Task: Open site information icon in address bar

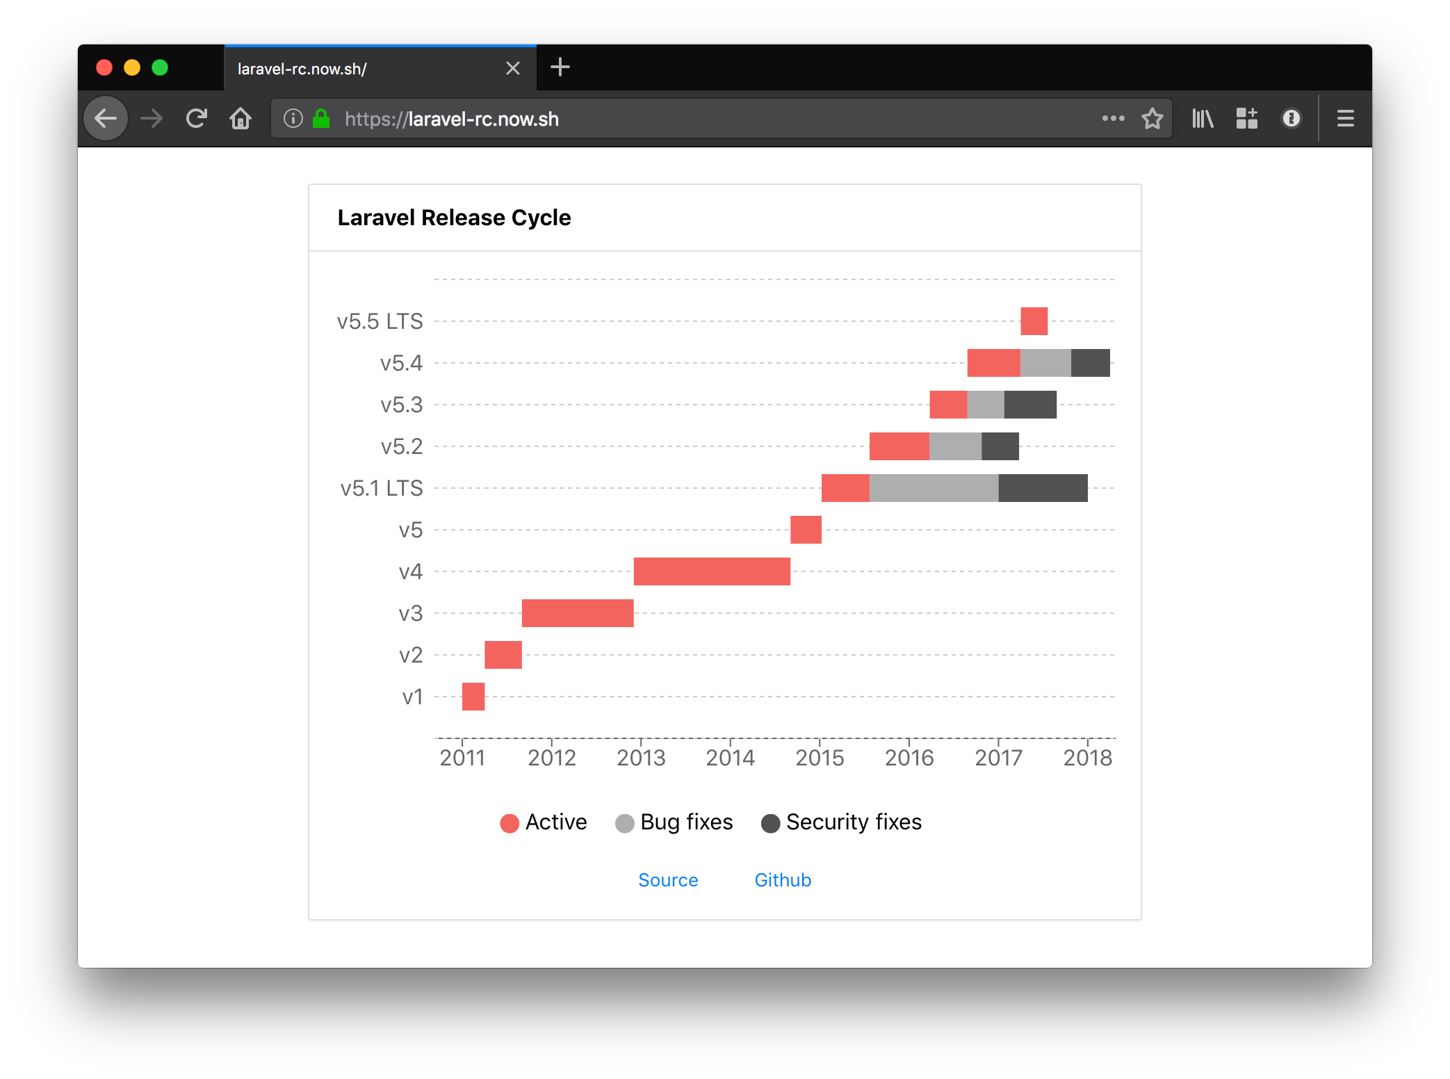Action: pos(293,119)
